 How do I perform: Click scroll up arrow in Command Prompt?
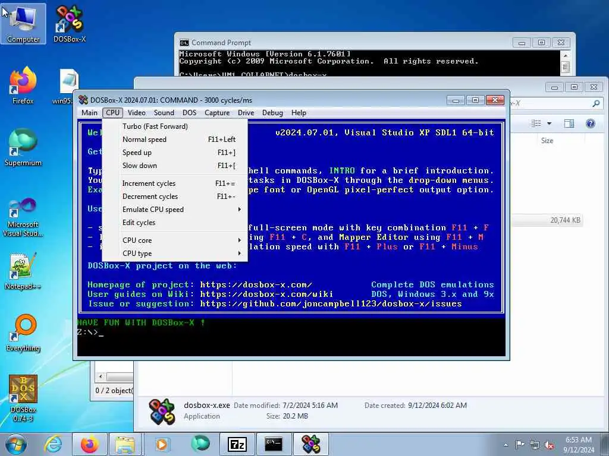566,56
